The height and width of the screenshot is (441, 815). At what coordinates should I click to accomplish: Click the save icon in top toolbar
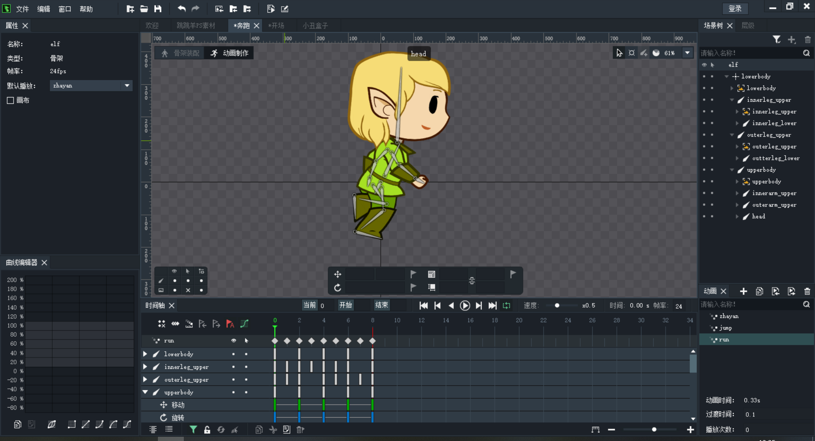[x=158, y=8]
